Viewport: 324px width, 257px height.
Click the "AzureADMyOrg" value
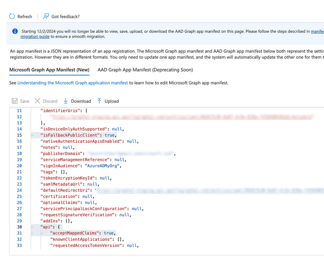[102, 166]
